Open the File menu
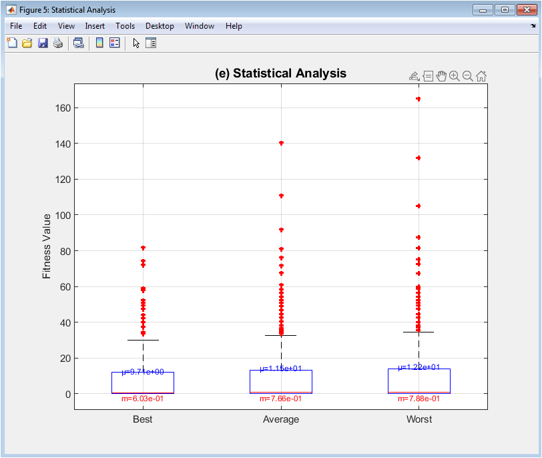The image size is (542, 458). pos(16,26)
